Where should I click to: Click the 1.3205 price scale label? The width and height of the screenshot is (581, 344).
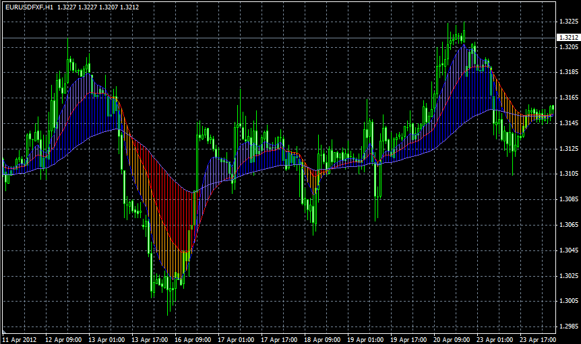[x=569, y=47]
